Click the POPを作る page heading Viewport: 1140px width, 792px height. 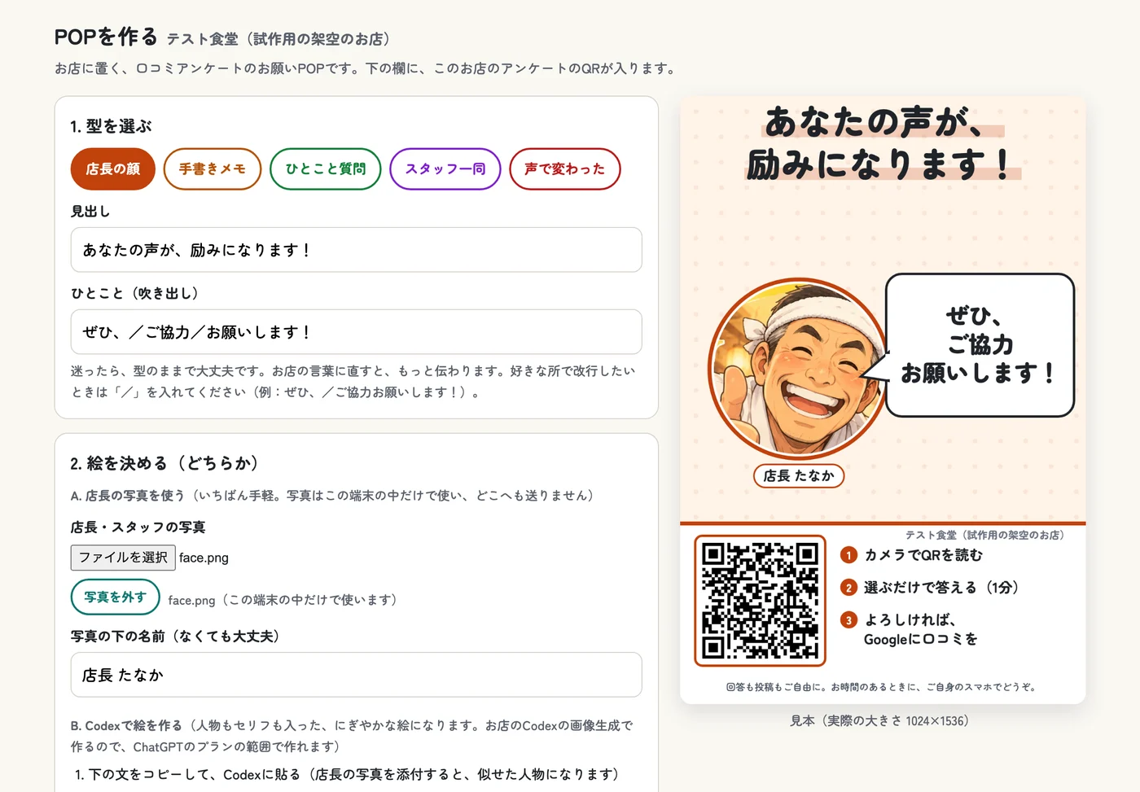(106, 37)
